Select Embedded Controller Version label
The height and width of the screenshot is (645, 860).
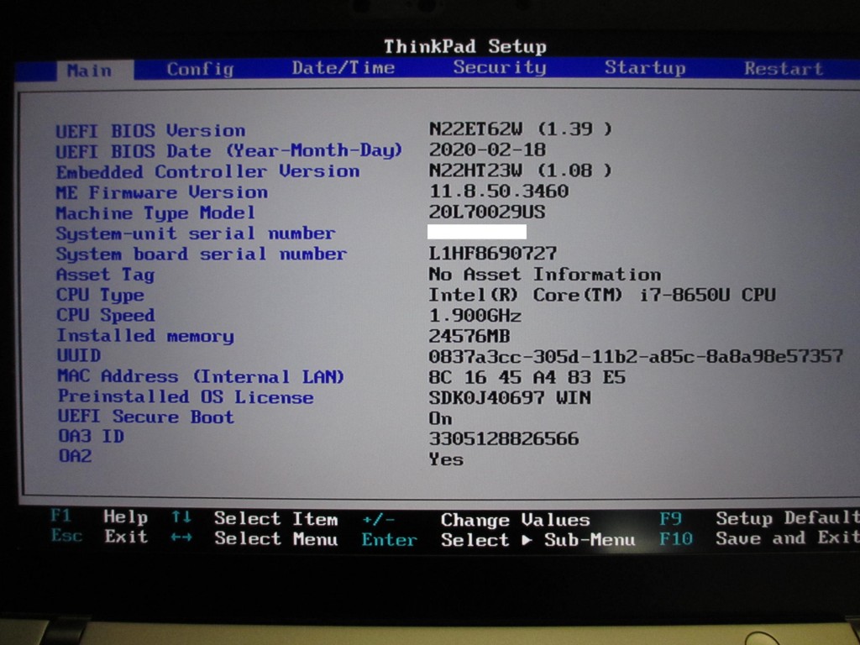208,171
